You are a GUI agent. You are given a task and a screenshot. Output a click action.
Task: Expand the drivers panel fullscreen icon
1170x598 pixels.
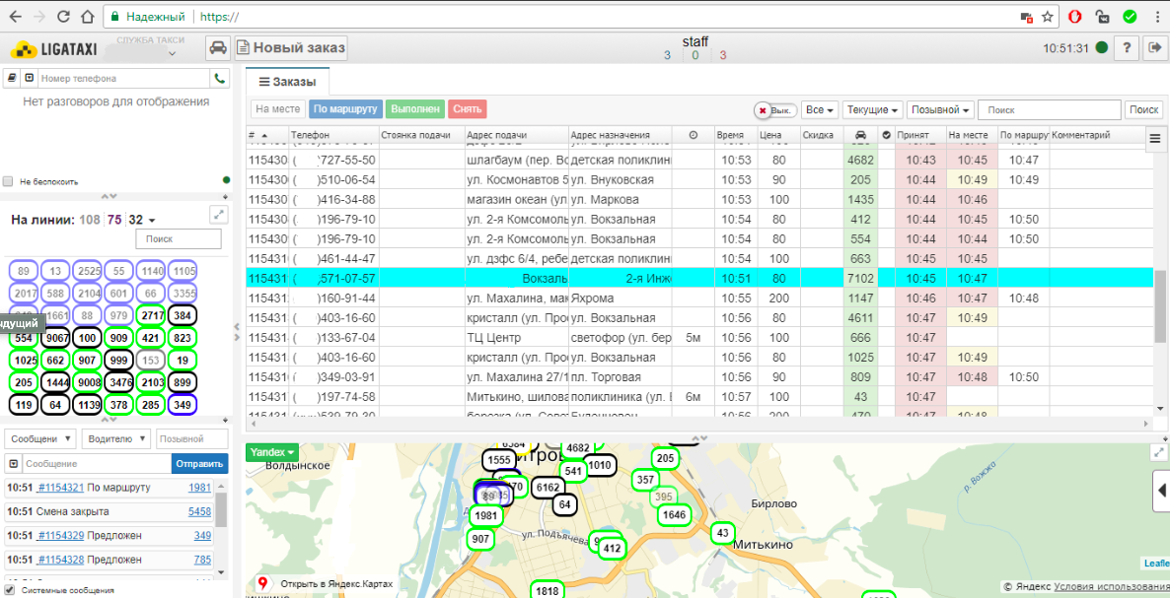click(x=219, y=215)
